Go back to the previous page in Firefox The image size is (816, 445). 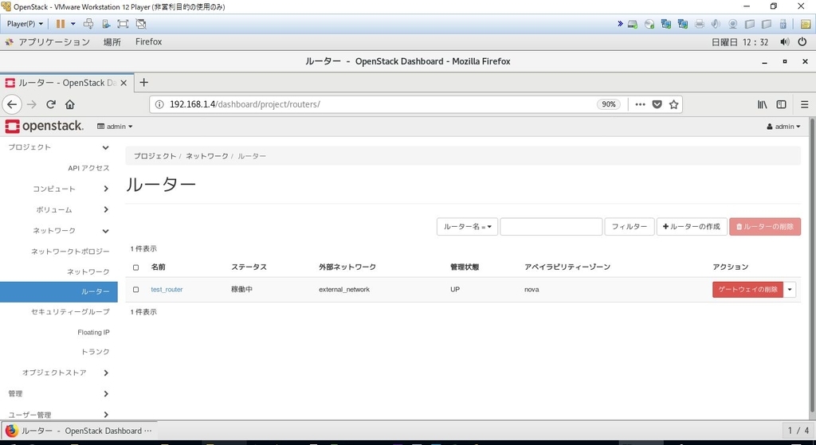pos(12,104)
